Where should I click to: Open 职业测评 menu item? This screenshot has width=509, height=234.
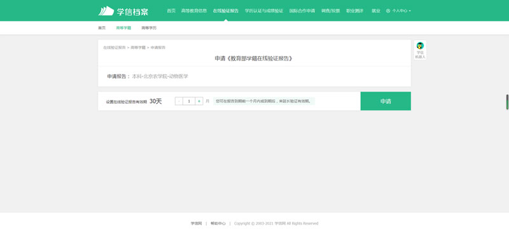354,11
